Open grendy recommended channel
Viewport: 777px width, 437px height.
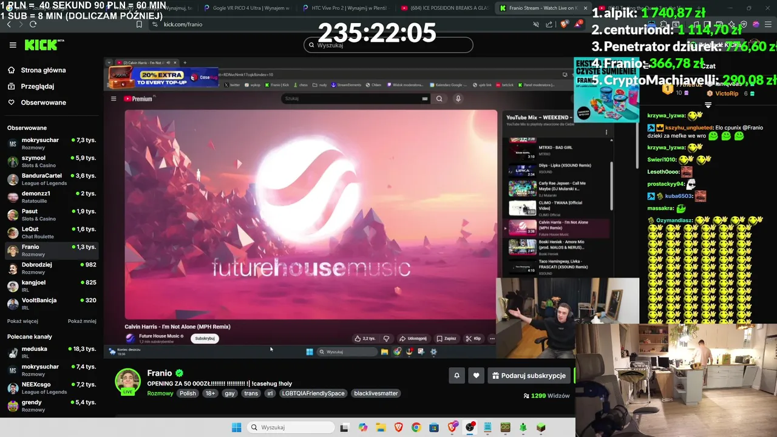[51, 405]
